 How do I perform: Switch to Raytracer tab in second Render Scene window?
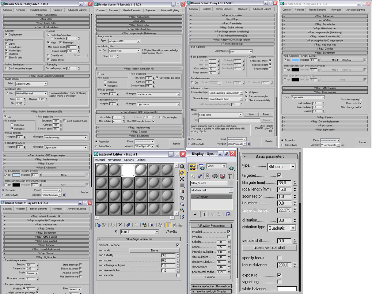coord(150,10)
